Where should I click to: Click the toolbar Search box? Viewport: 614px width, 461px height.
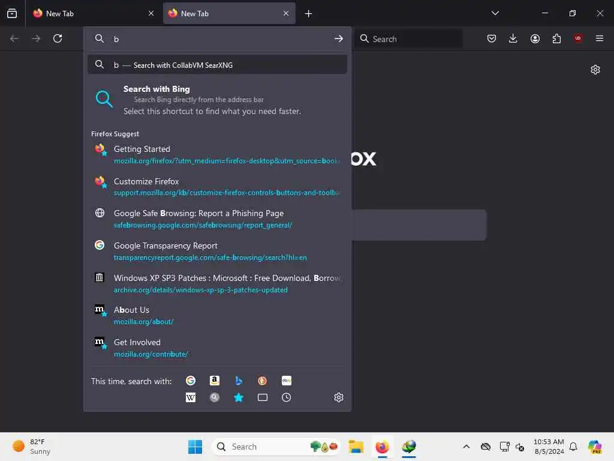pos(408,39)
